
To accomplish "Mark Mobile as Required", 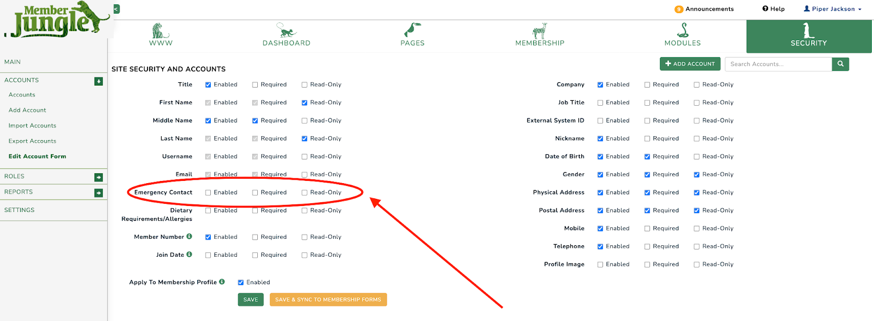I will [x=647, y=228].
